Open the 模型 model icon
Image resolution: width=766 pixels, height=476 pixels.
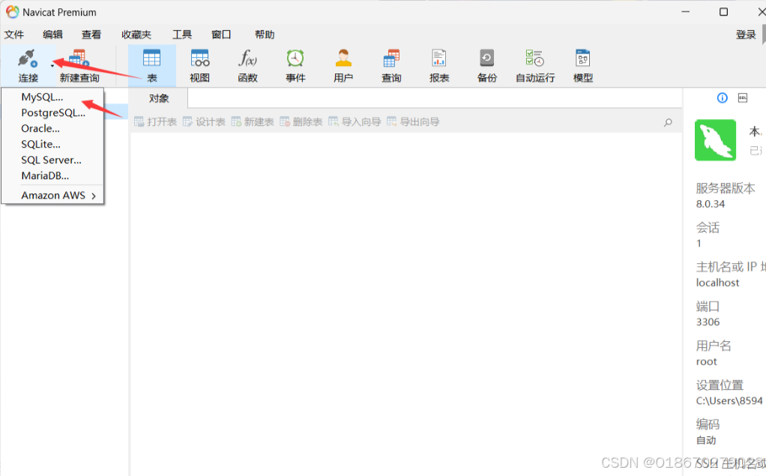[583, 58]
